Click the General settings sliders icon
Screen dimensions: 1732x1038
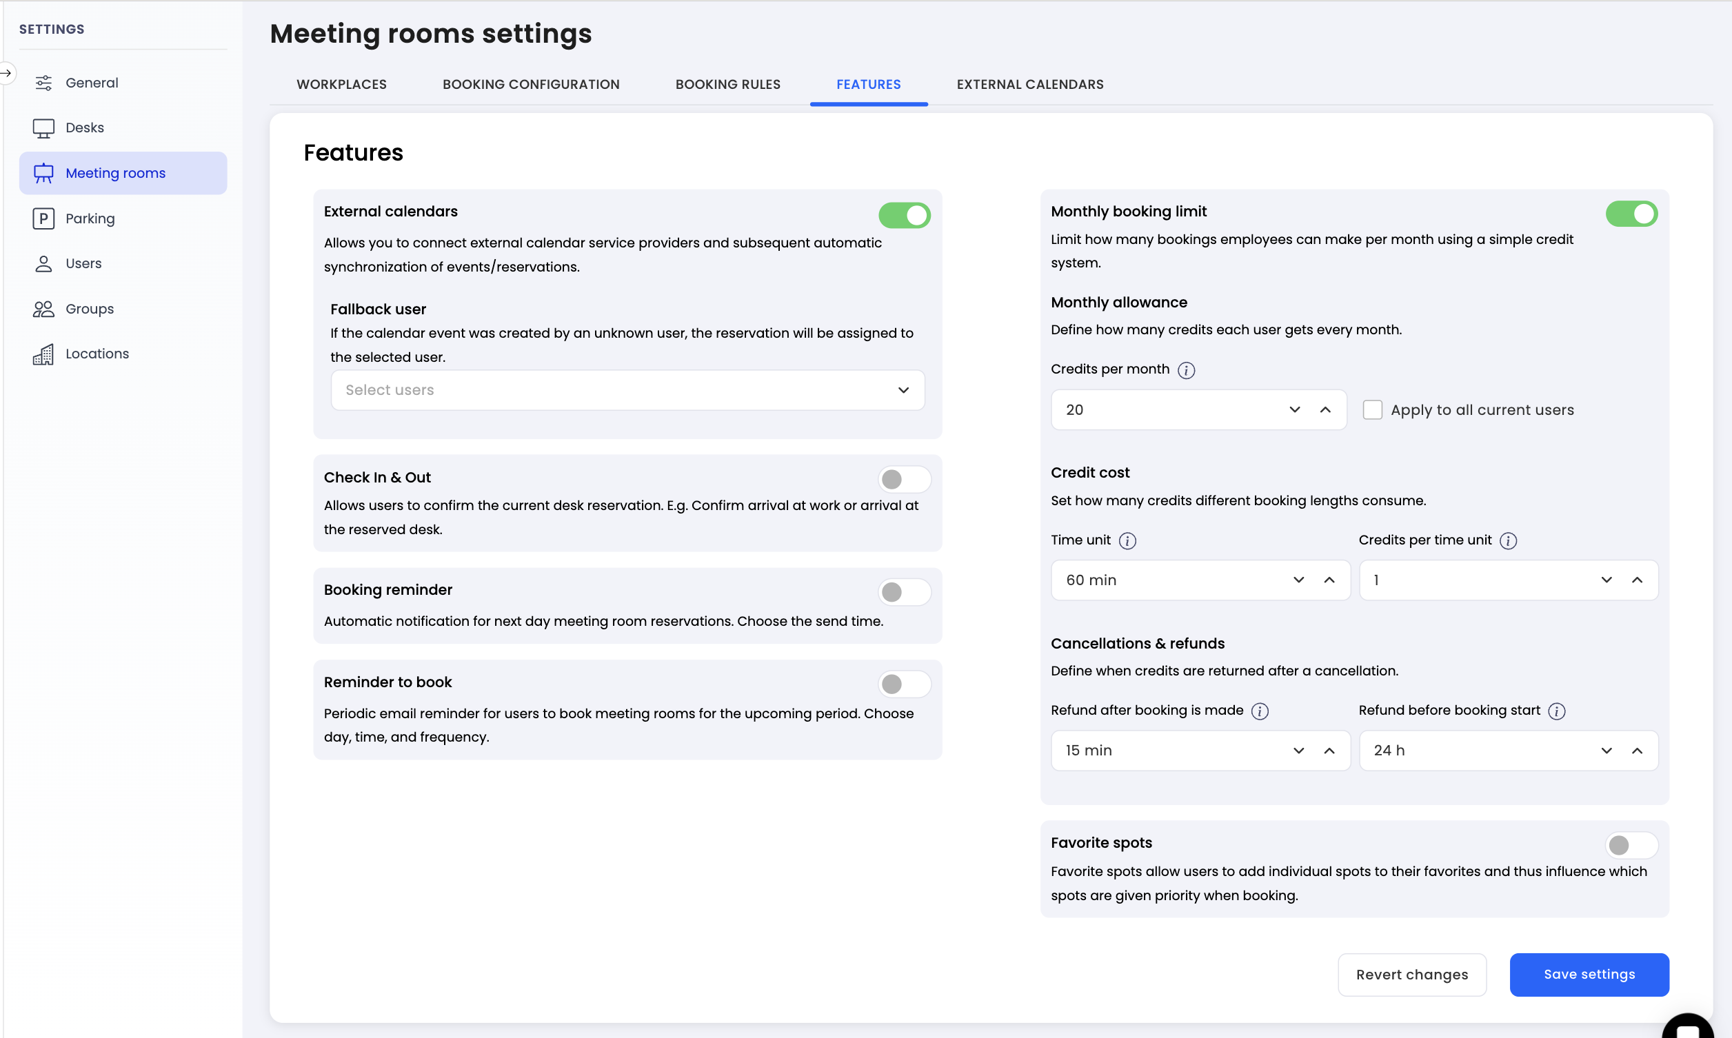pos(43,83)
